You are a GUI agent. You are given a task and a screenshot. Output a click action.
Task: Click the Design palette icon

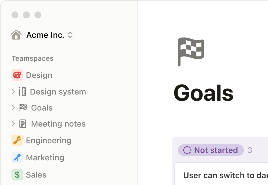coord(17,75)
